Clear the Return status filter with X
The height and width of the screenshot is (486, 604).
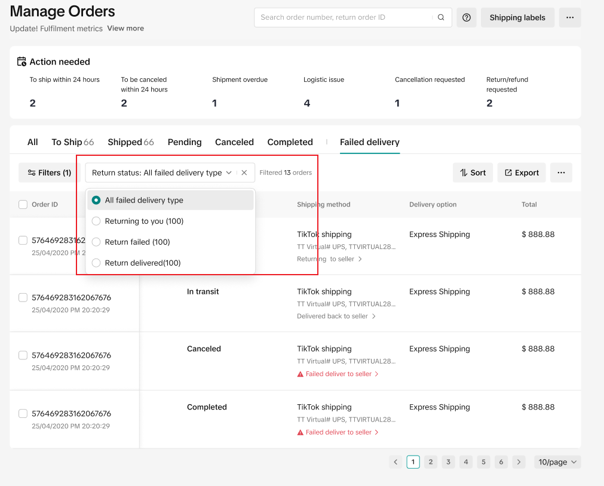[x=244, y=173]
